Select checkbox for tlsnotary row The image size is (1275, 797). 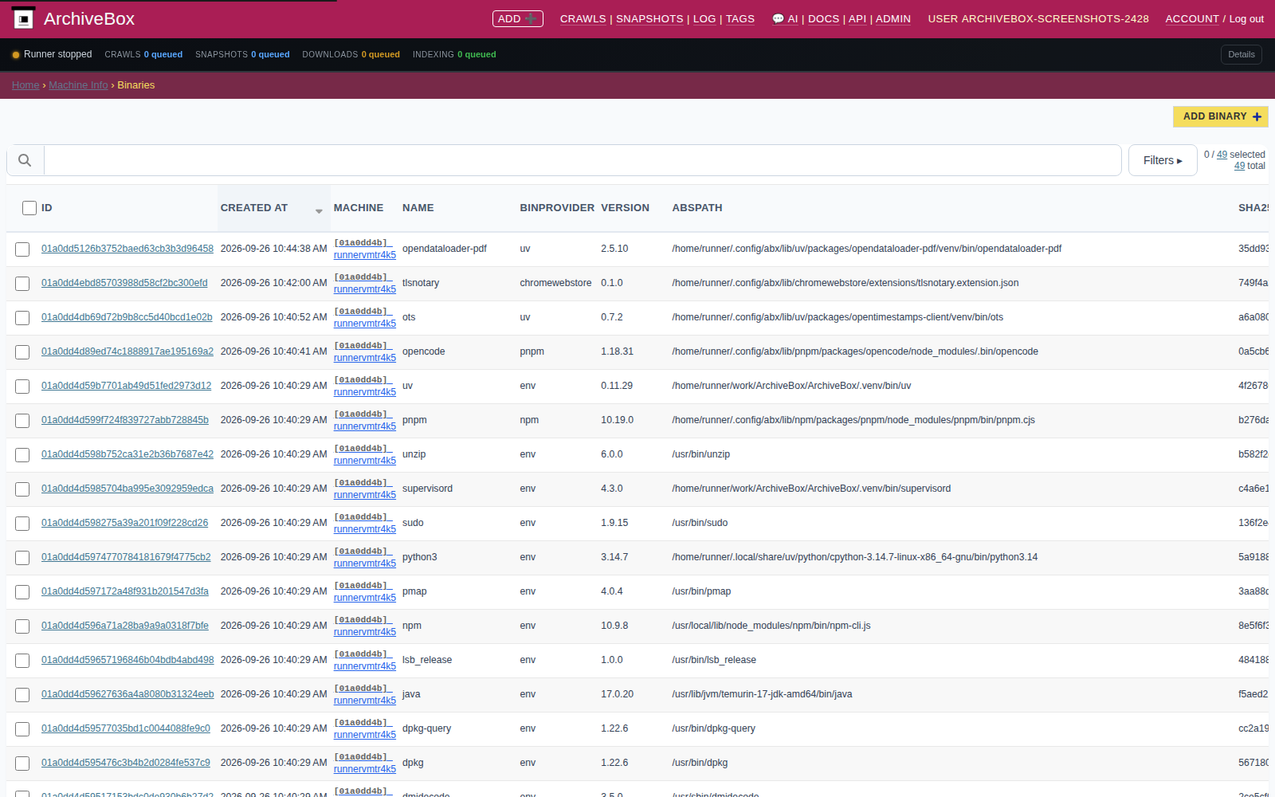22,284
